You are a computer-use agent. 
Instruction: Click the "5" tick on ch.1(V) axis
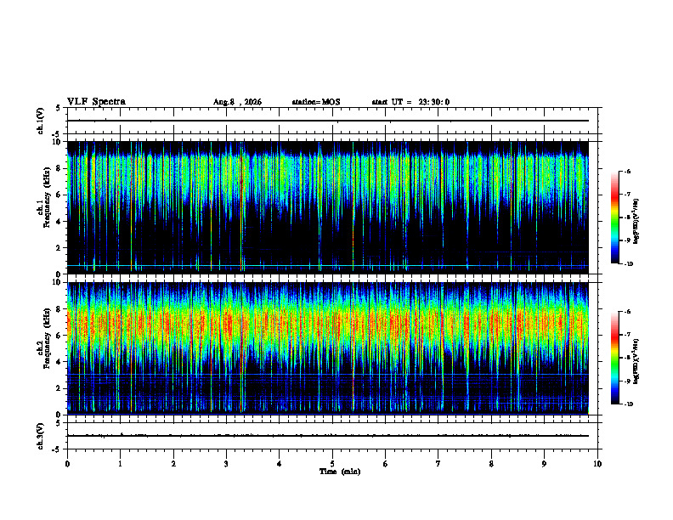point(59,108)
